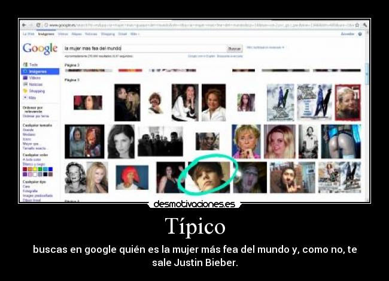The height and width of the screenshot is (281, 389).
Task: Open the Más dropdown in top bar
Action: [135, 34]
